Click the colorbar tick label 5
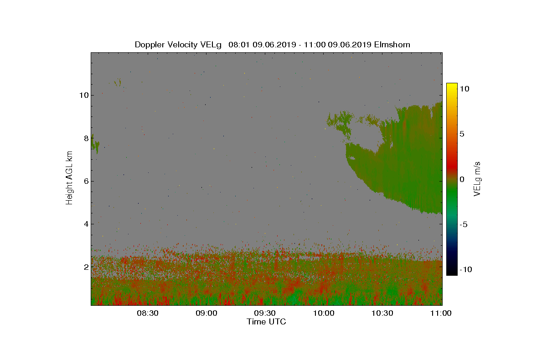Image resolution: width=547 pixels, height=364 pixels. 461,134
